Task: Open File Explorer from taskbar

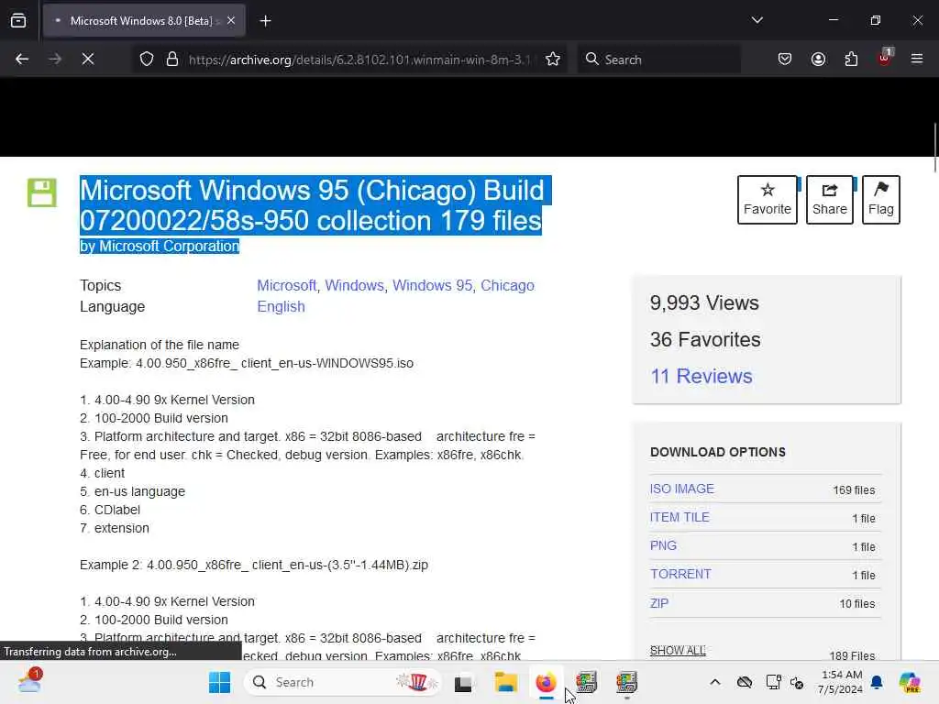Action: pyautogui.click(x=505, y=682)
